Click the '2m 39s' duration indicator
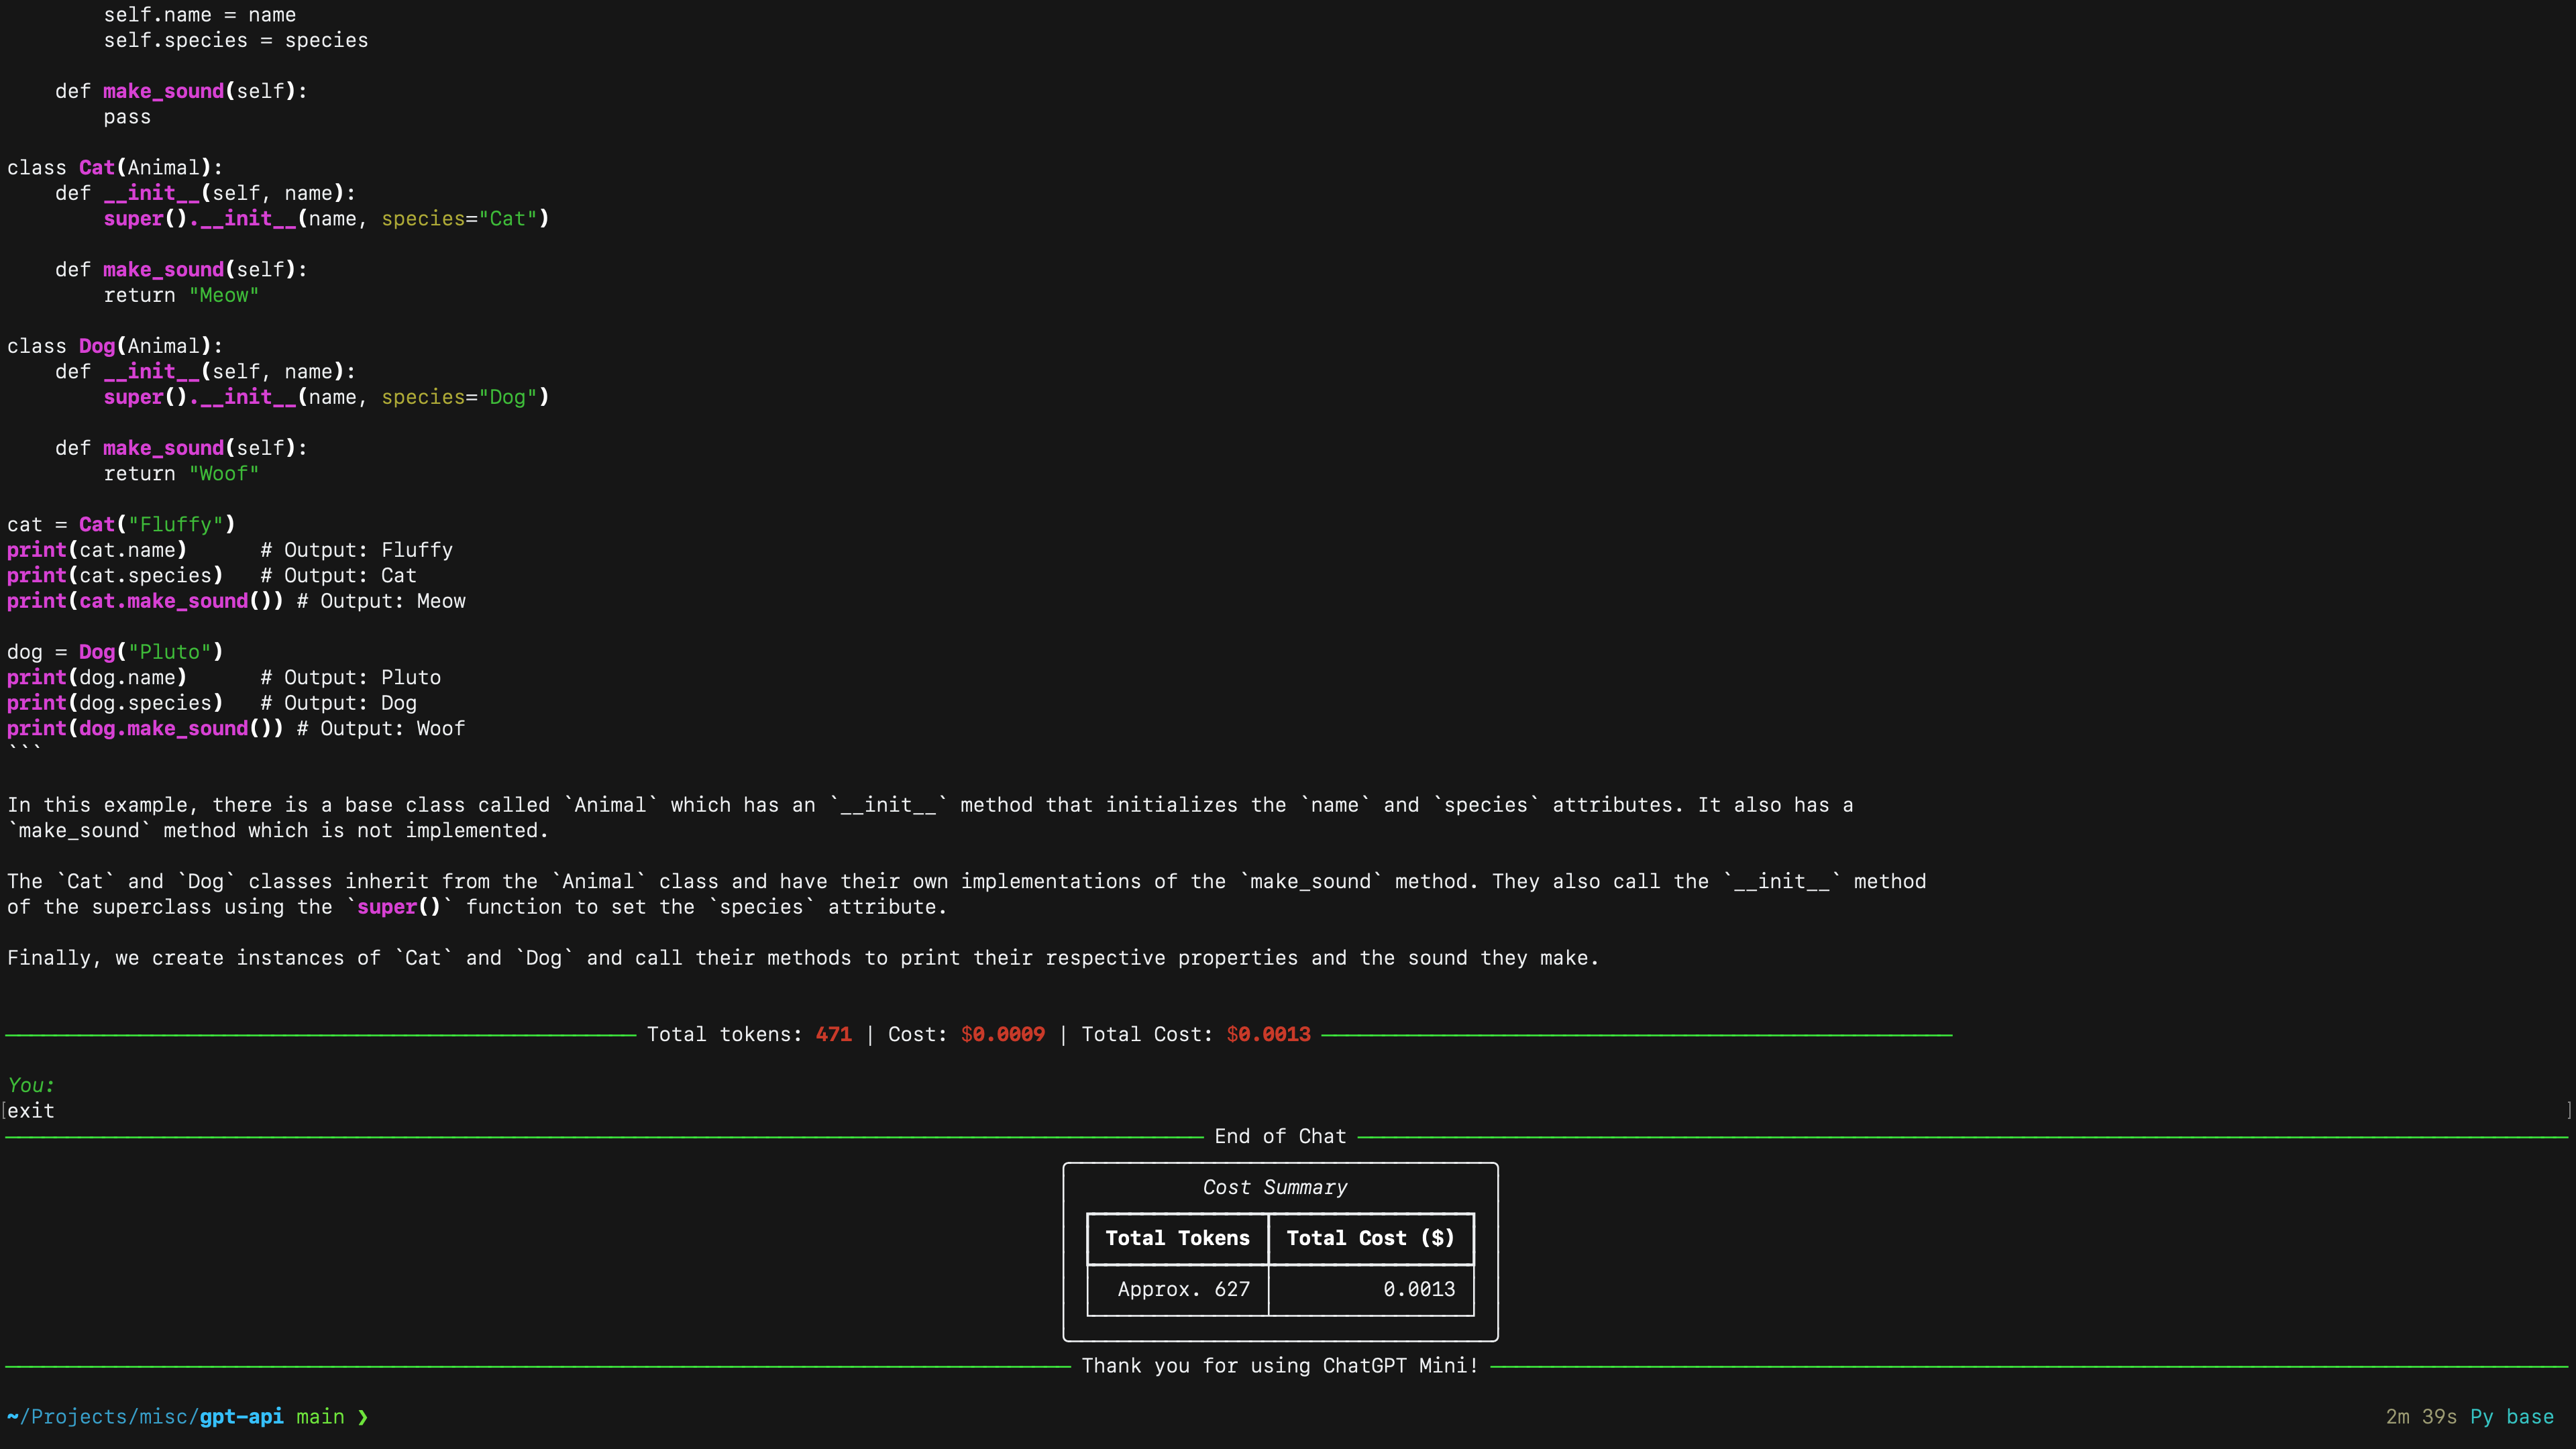 [2421, 1417]
